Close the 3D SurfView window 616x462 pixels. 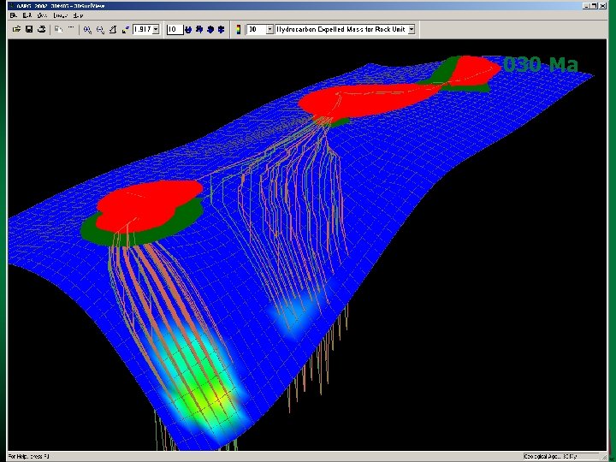pyautogui.click(x=602, y=6)
